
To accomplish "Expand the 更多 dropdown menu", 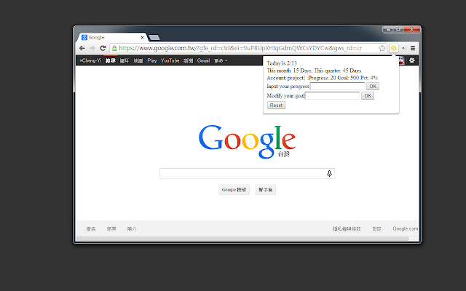I will click(221, 60).
